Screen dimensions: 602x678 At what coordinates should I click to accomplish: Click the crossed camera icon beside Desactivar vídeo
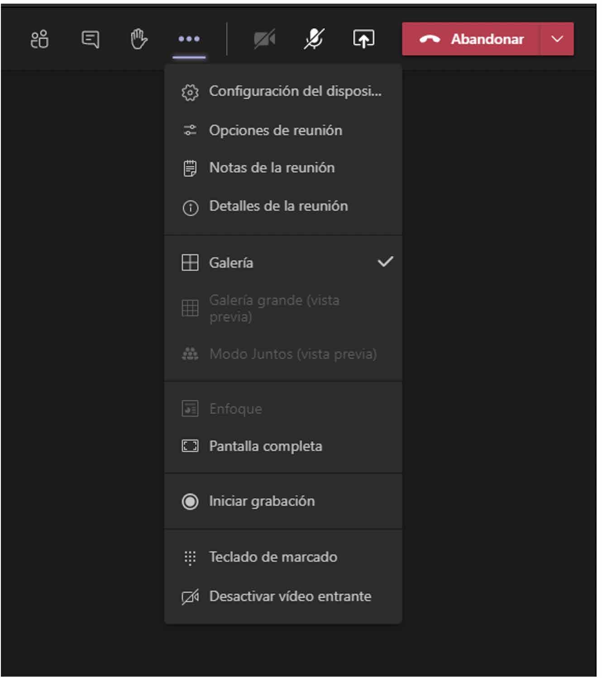click(190, 597)
